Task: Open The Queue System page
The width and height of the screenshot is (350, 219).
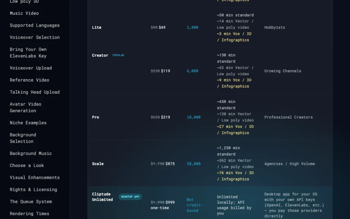Action: pyautogui.click(x=31, y=202)
